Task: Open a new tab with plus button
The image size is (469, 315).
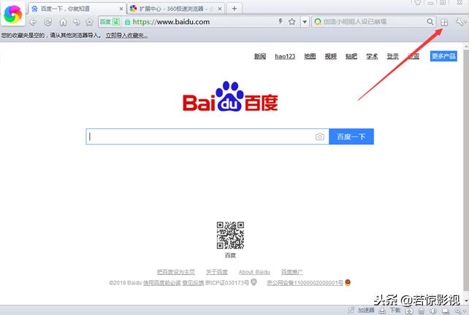Action: 234,9
